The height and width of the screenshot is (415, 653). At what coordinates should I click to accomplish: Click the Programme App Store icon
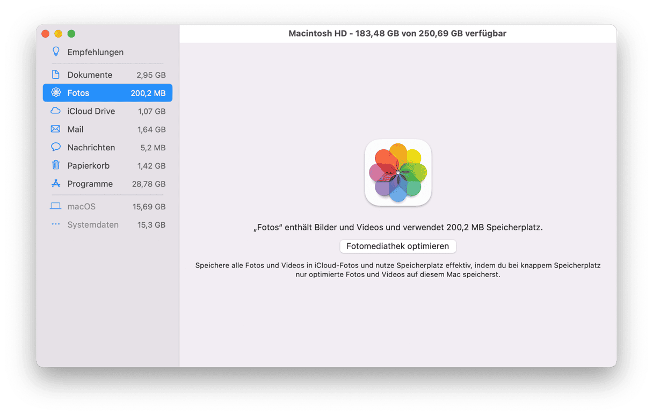[x=55, y=184]
